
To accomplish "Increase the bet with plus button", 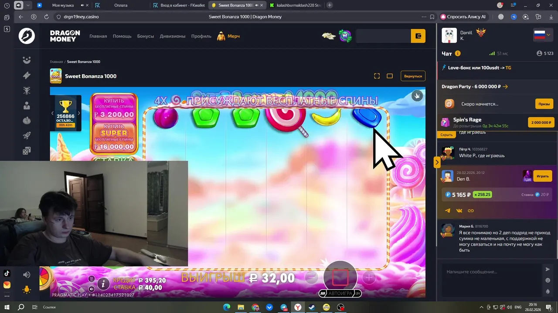I will [x=369, y=277].
